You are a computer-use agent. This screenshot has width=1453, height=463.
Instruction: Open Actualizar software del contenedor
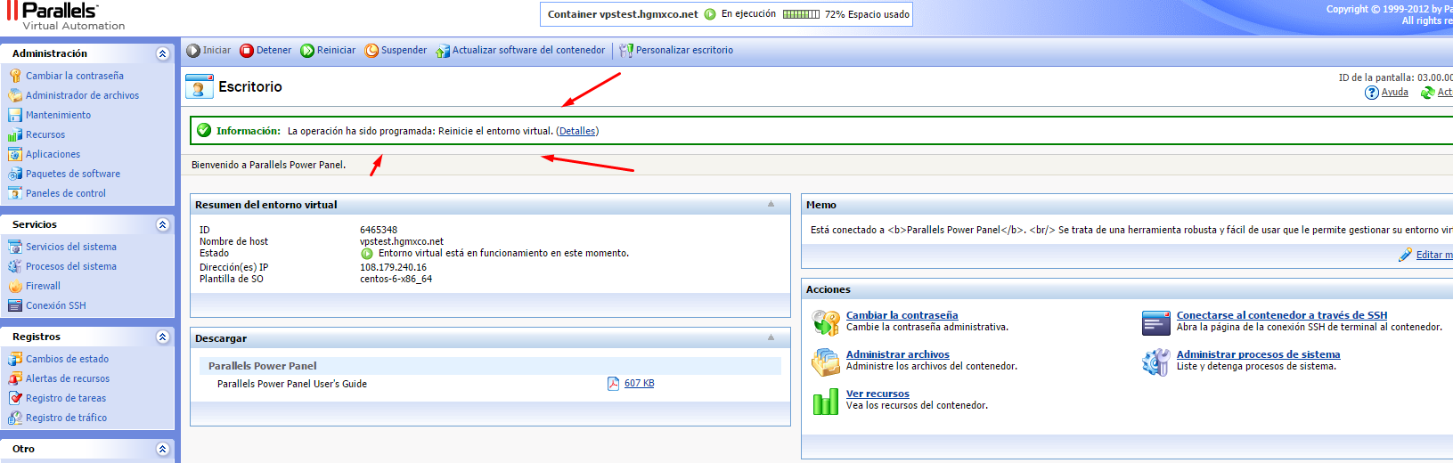[520, 51]
